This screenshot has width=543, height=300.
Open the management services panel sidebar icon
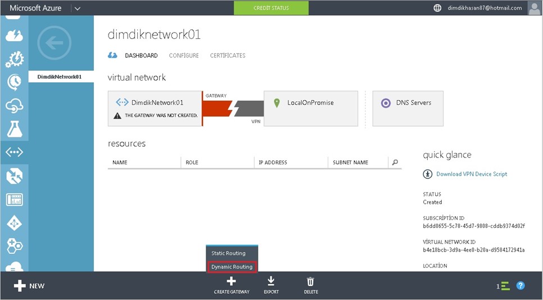coord(14,200)
